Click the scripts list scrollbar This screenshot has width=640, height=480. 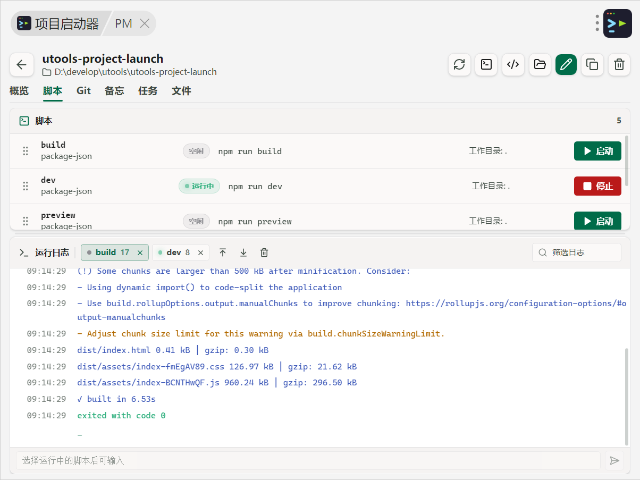point(627,160)
